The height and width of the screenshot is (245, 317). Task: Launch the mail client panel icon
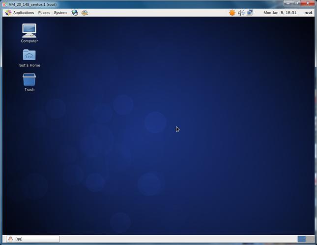click(85, 13)
